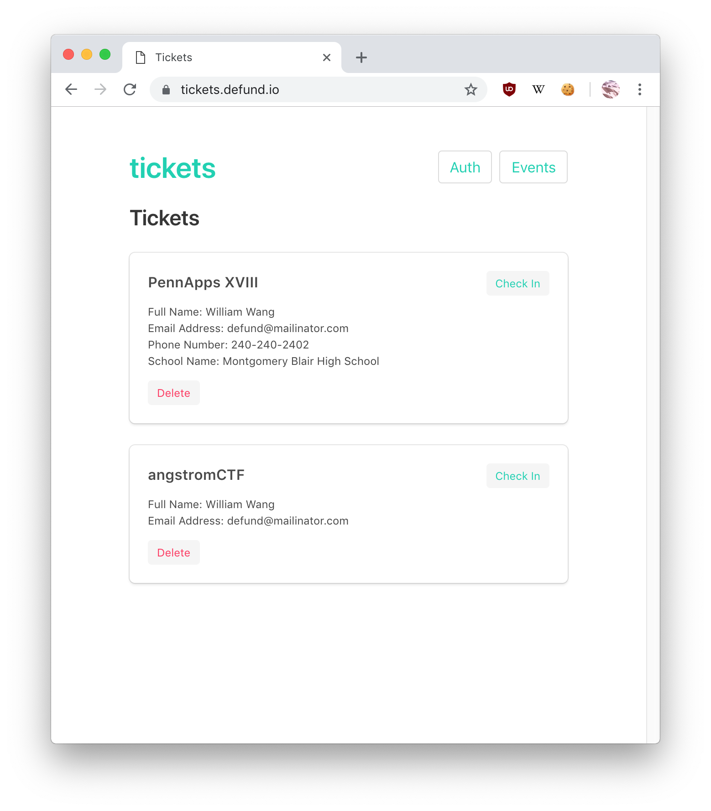Open the uBlock Origin extension icon
The width and height of the screenshot is (711, 811).
click(x=509, y=89)
